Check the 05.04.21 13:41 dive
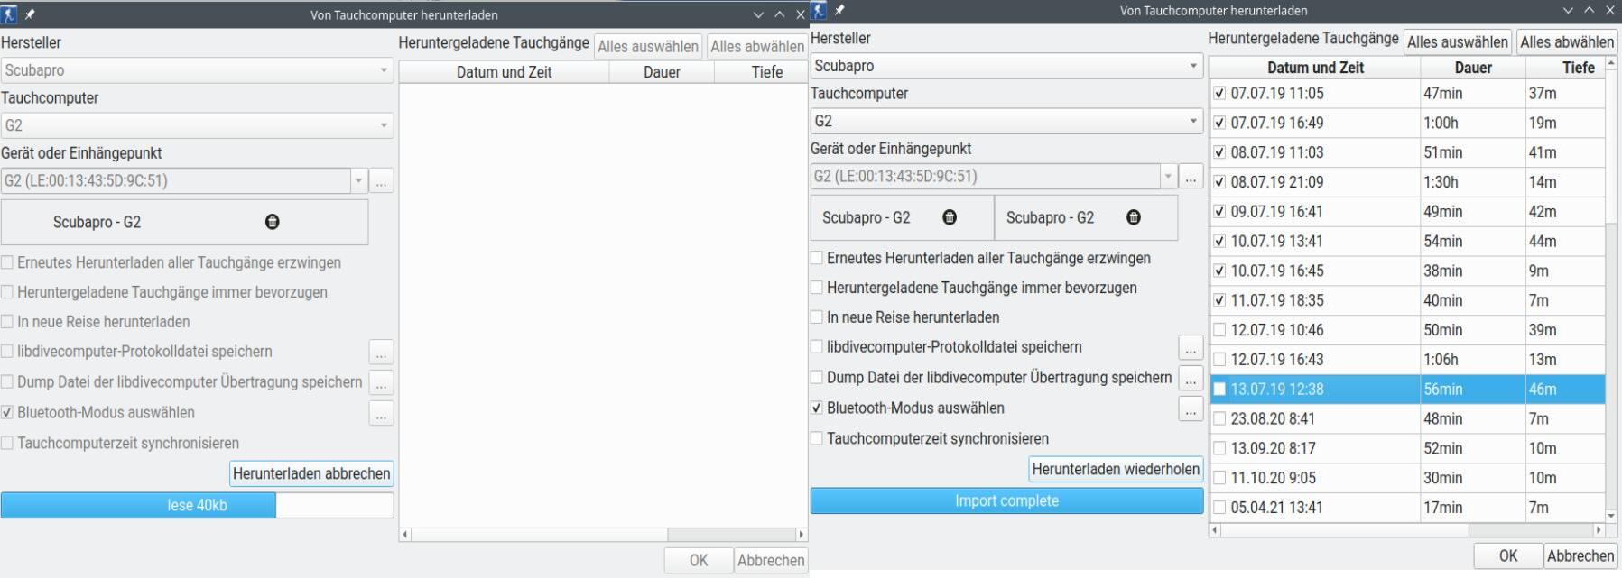Screen dimensions: 1622x578 (1219, 508)
